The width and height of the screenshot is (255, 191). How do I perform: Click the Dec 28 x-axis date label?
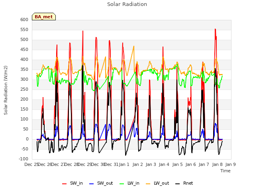71,164
